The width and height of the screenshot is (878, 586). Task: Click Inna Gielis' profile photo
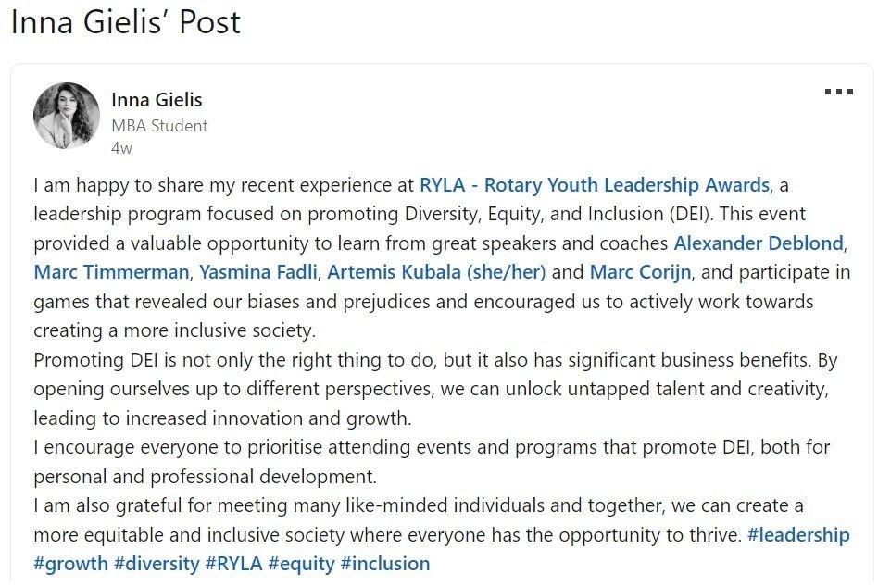point(66,116)
